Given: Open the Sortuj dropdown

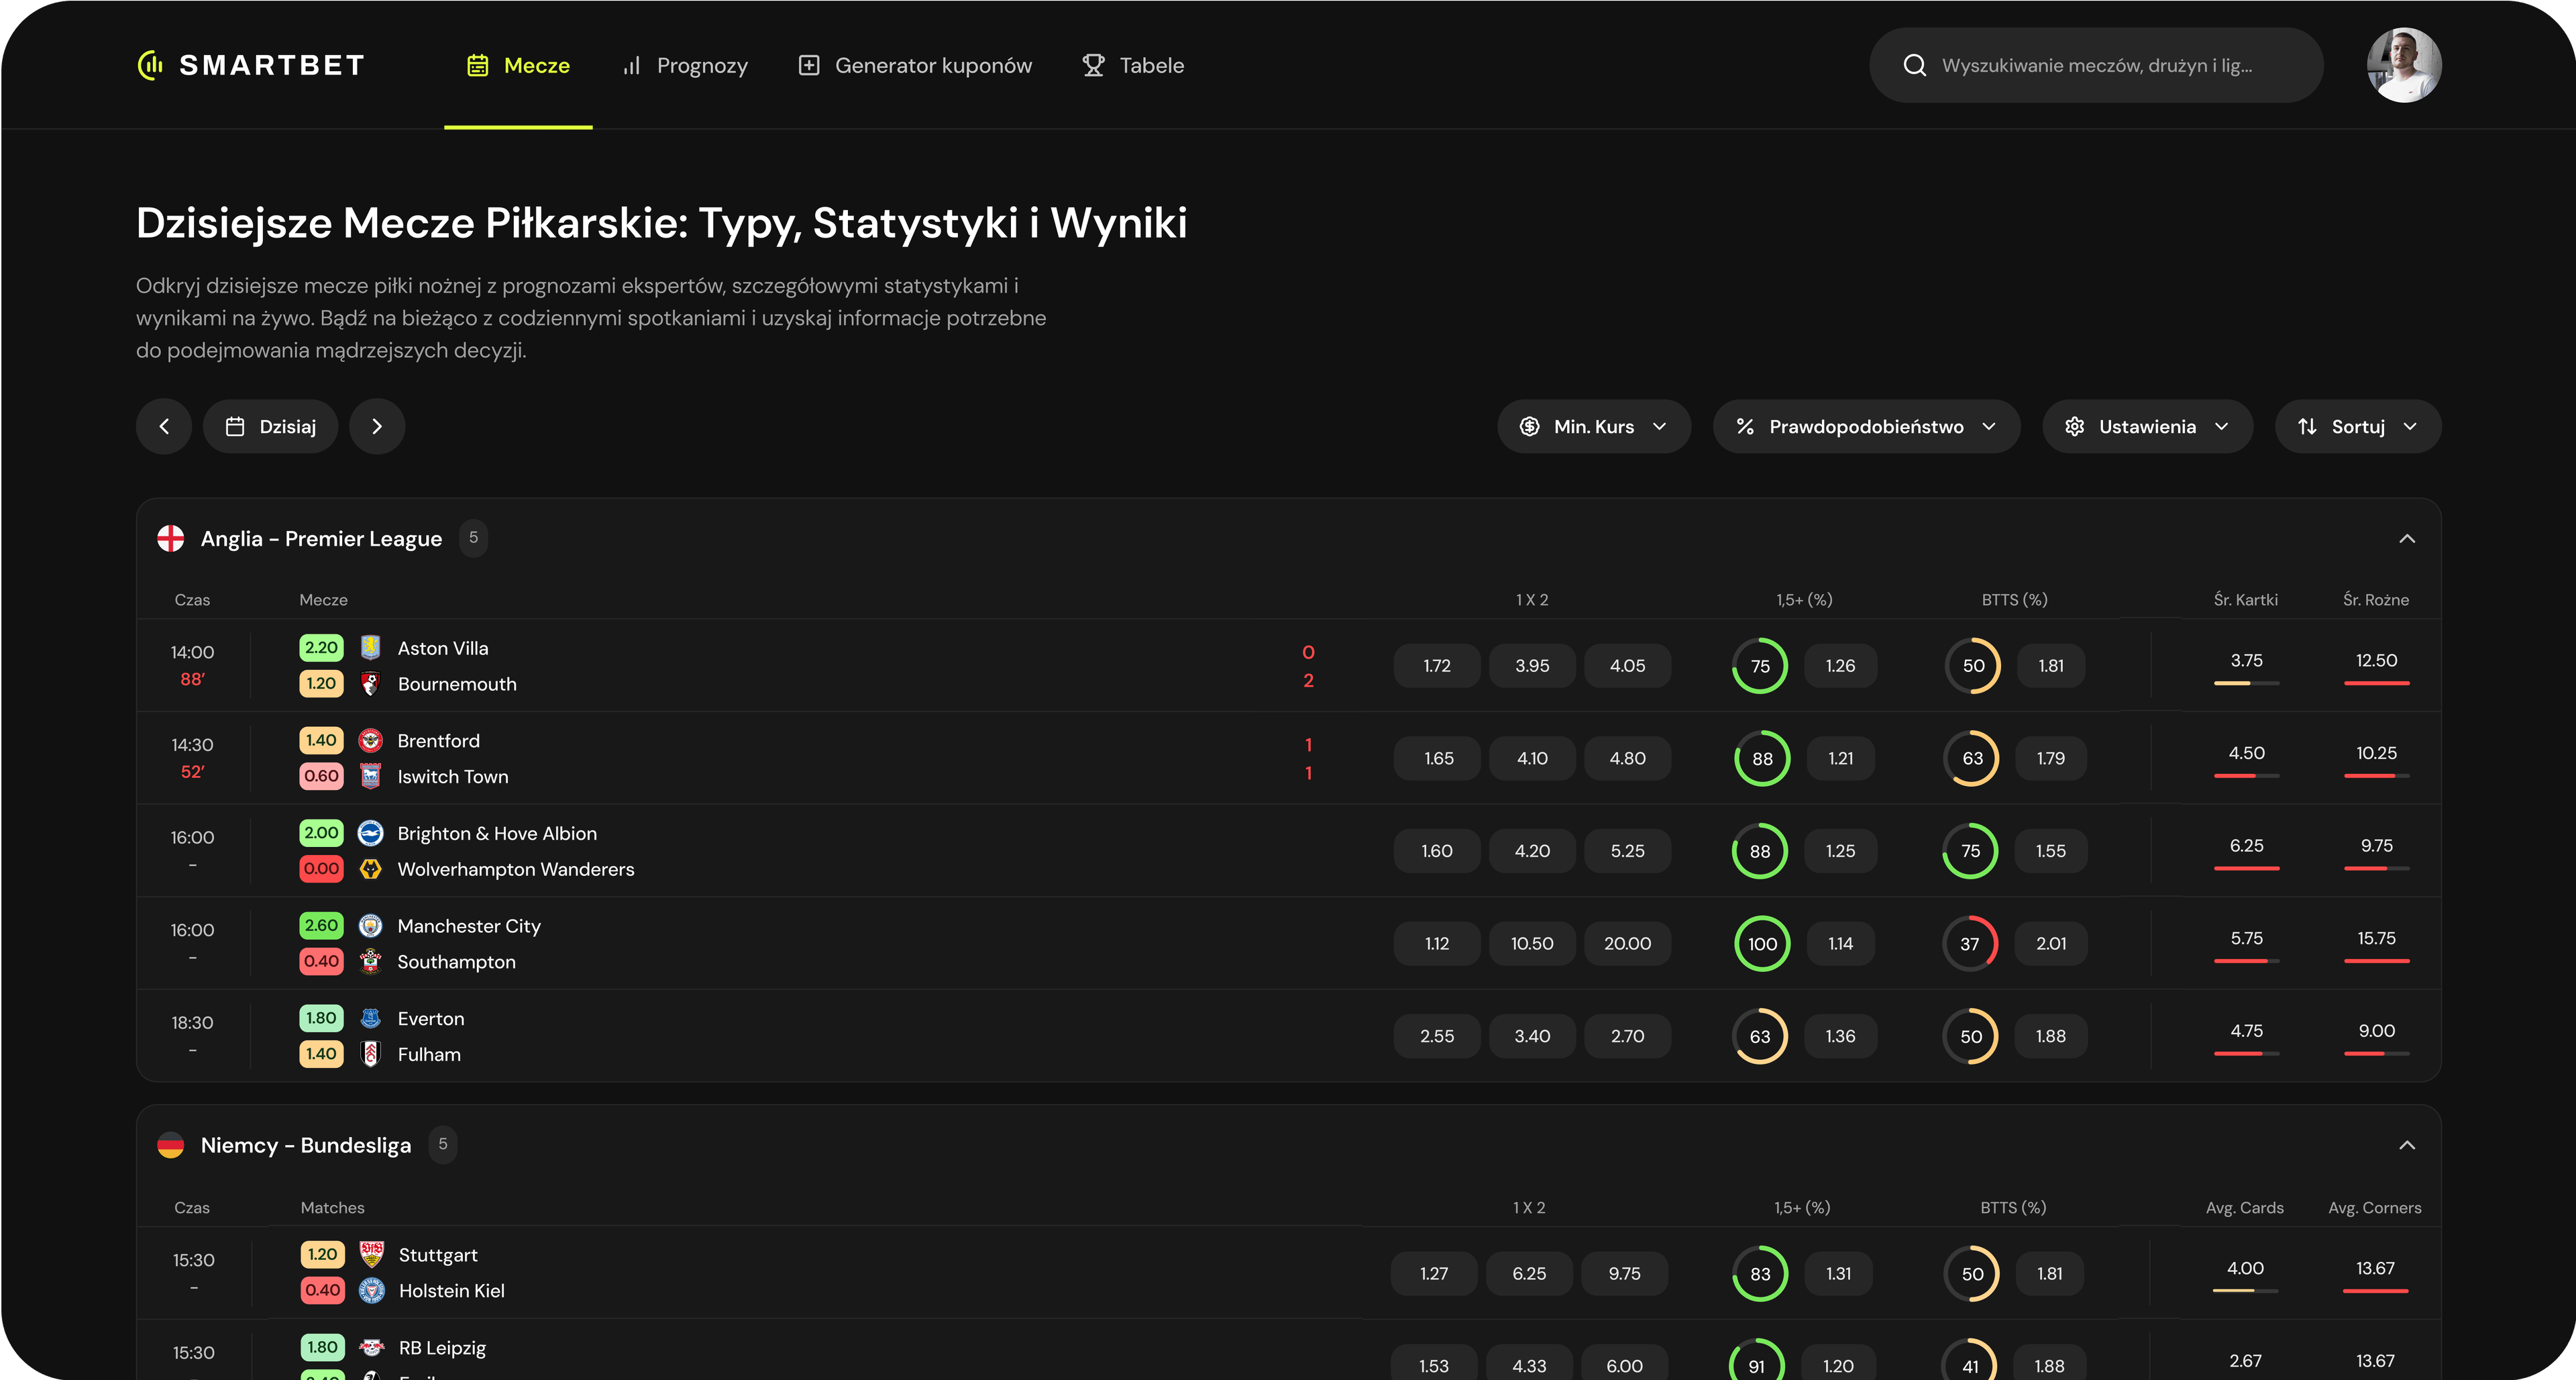Looking at the screenshot, I should click(2358, 426).
